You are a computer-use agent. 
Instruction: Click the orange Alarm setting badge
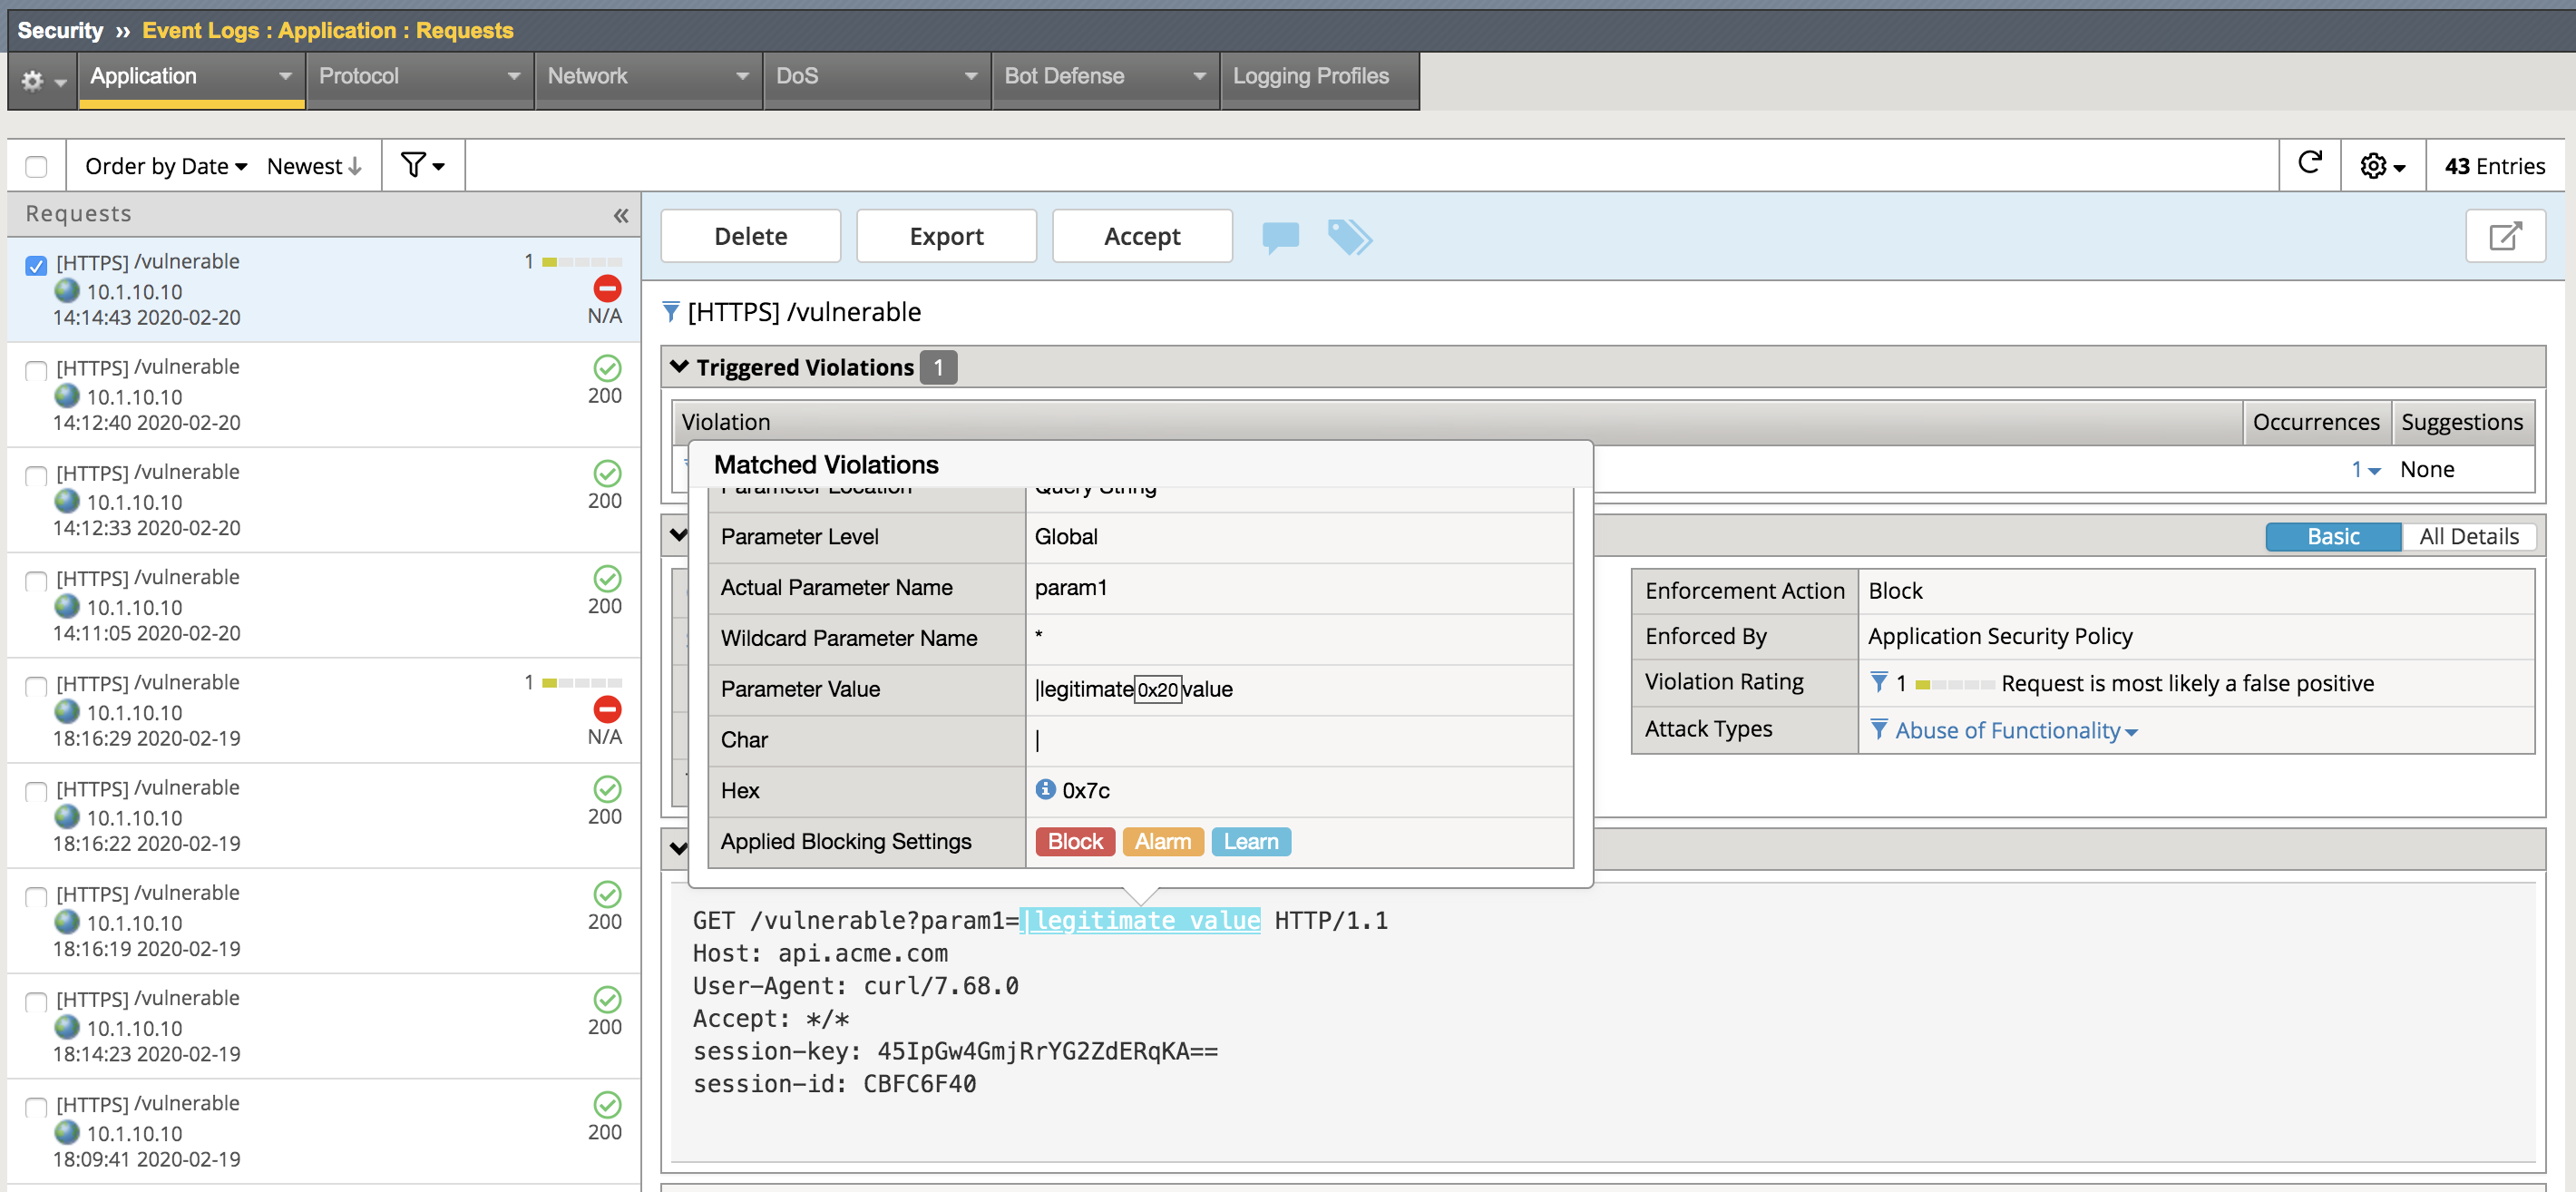point(1162,841)
